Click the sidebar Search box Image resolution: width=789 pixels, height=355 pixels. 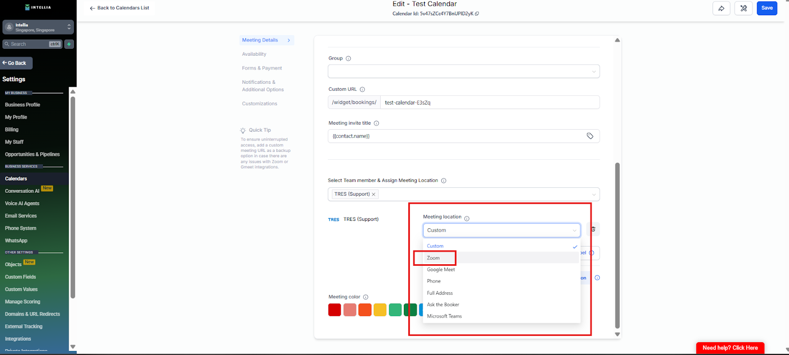click(x=33, y=44)
